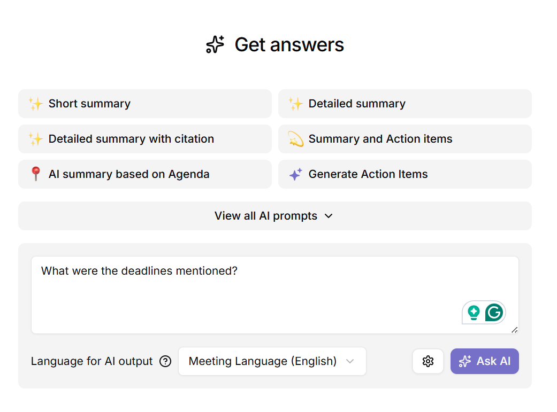Open the Meeting Language dropdown
557x412 pixels.
pos(272,361)
